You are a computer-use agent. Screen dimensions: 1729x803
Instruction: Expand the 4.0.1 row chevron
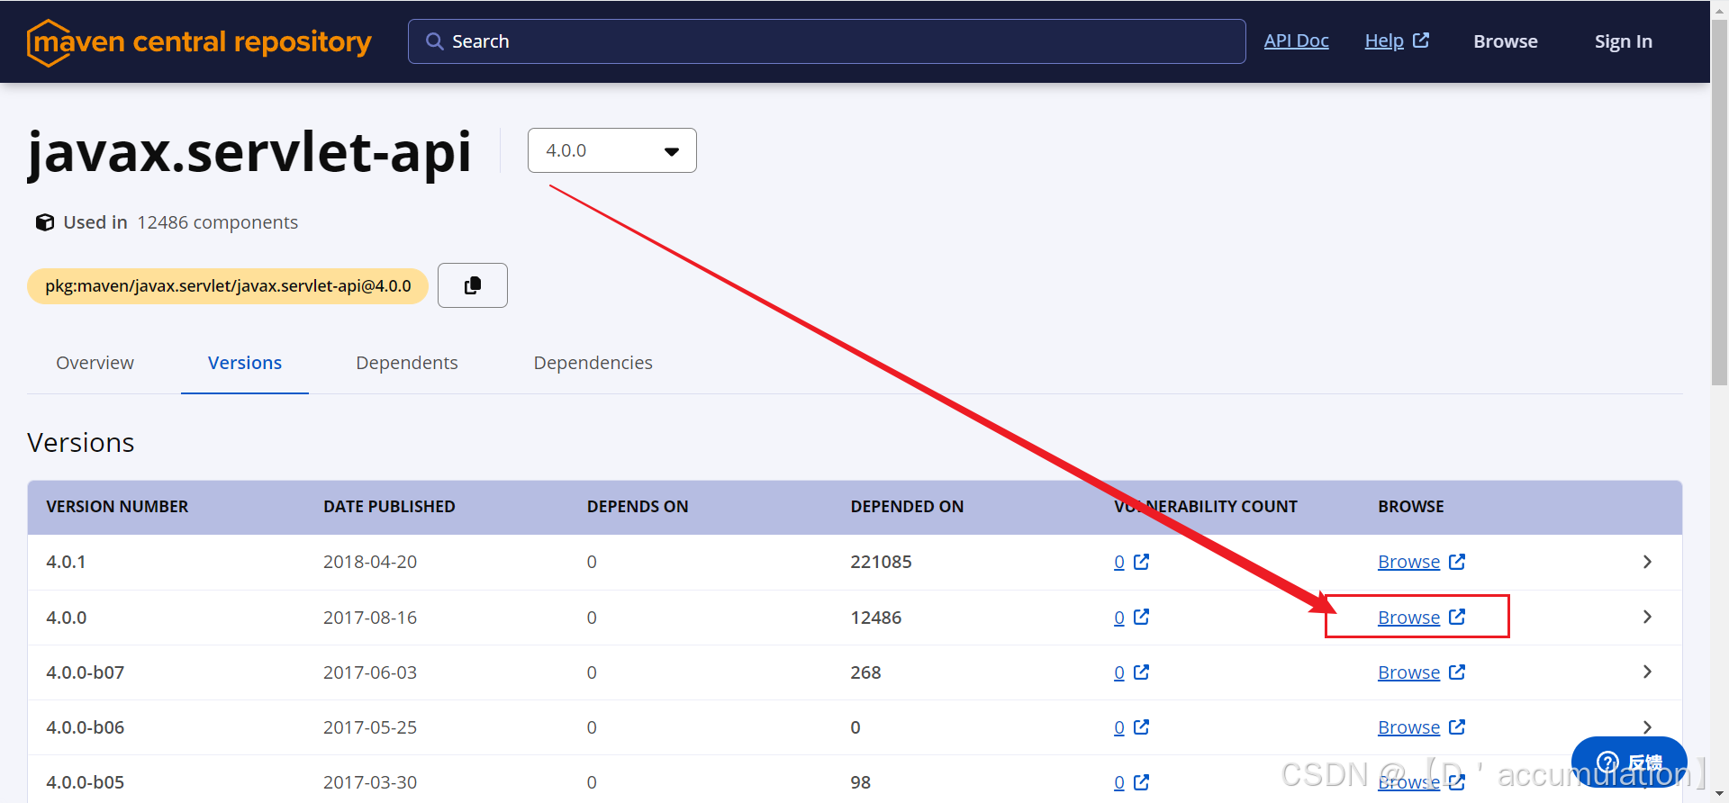click(x=1647, y=562)
